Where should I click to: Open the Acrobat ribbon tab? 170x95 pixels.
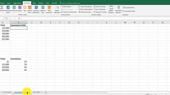tap(54, 3)
